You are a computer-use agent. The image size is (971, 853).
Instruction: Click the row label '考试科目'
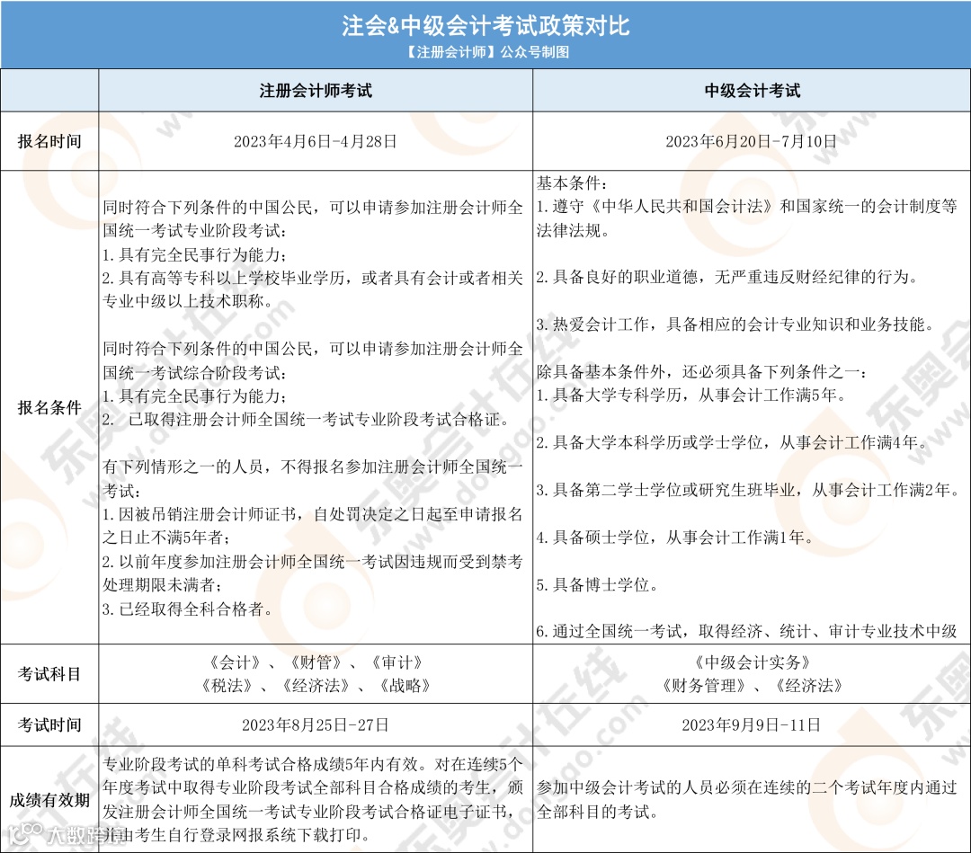coord(49,674)
